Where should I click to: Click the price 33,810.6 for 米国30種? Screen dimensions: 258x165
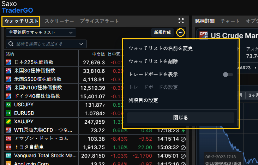point(94,71)
